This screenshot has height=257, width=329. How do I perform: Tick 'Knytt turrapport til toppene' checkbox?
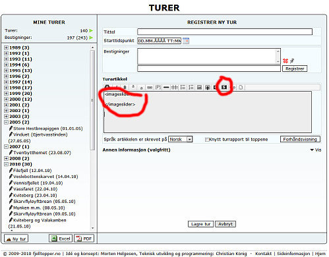click(x=207, y=140)
